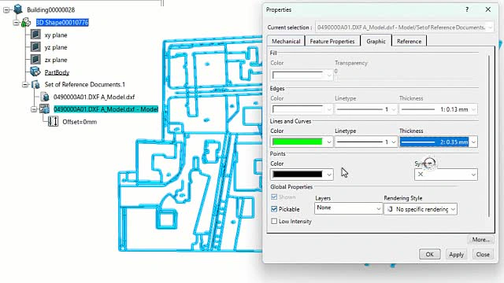
Task: Click the Offset=0mm parameter icon
Action: [x=53, y=122]
